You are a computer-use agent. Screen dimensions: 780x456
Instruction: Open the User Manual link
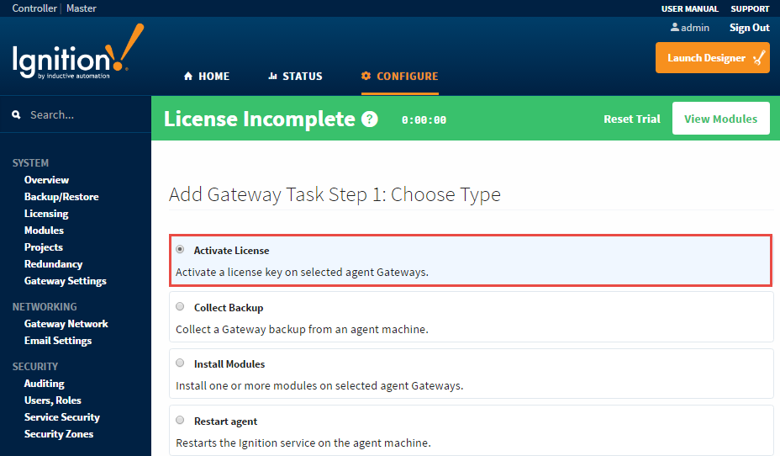(689, 8)
